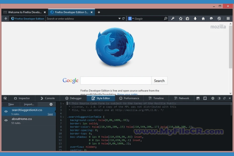Click the Firefox Developer Edition identity label

pyautogui.click(x=28, y=19)
